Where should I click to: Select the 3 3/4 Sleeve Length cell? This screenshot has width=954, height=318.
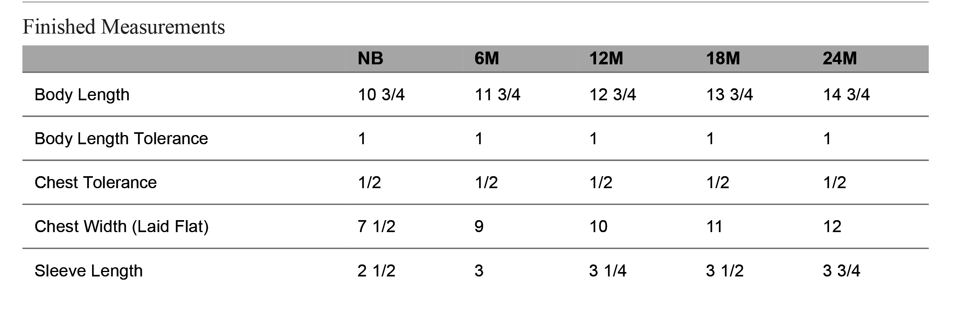842,271
